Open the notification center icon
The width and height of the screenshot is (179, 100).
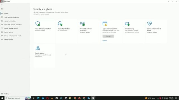pos(176,98)
